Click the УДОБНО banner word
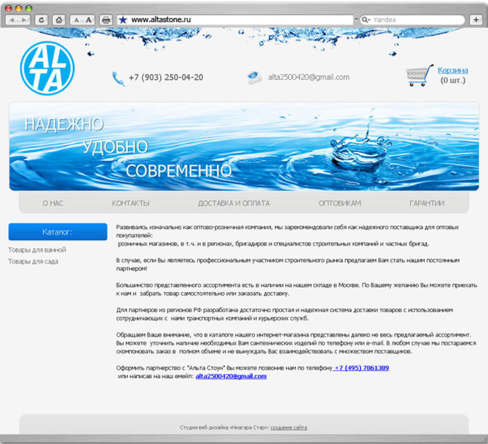Viewport: 488px width, 444px height. 115,147
